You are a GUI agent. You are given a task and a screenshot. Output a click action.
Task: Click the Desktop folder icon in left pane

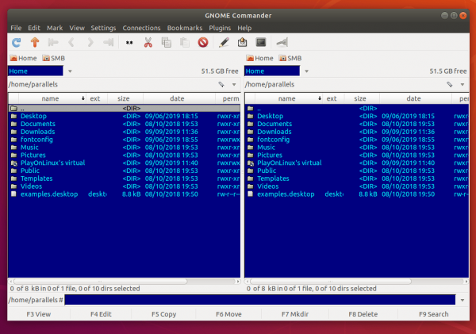13,116
